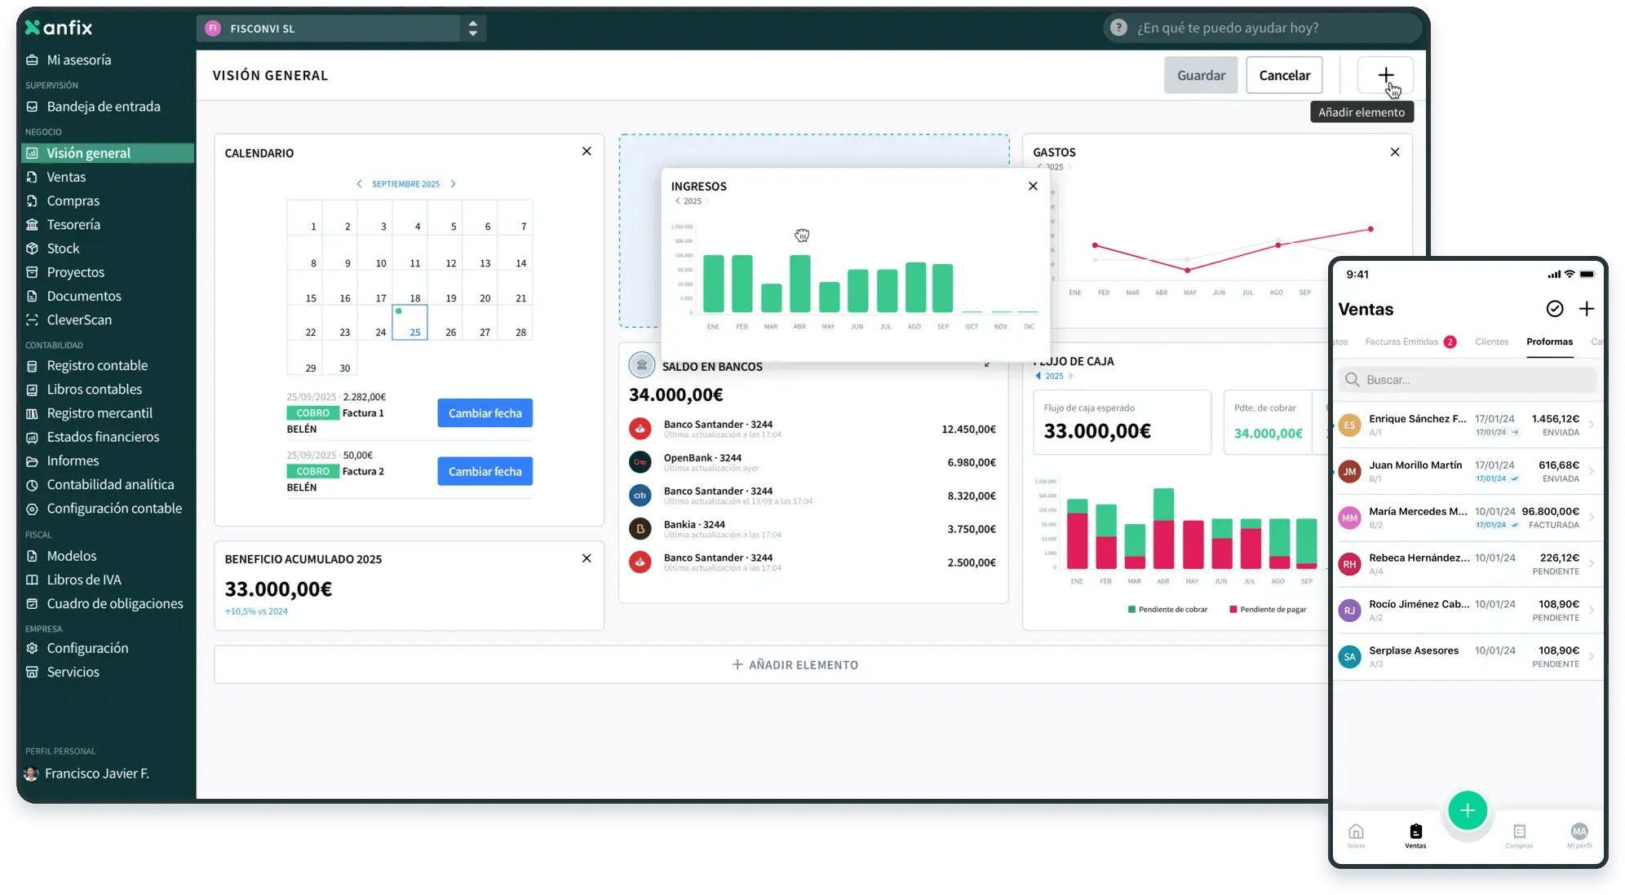Select day 18 on the September calendar
The height and width of the screenshot is (895, 1625).
414,298
